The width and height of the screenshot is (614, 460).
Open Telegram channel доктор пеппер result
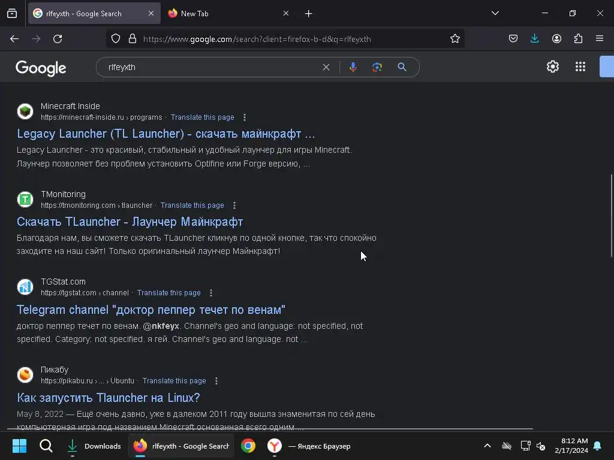(x=151, y=310)
